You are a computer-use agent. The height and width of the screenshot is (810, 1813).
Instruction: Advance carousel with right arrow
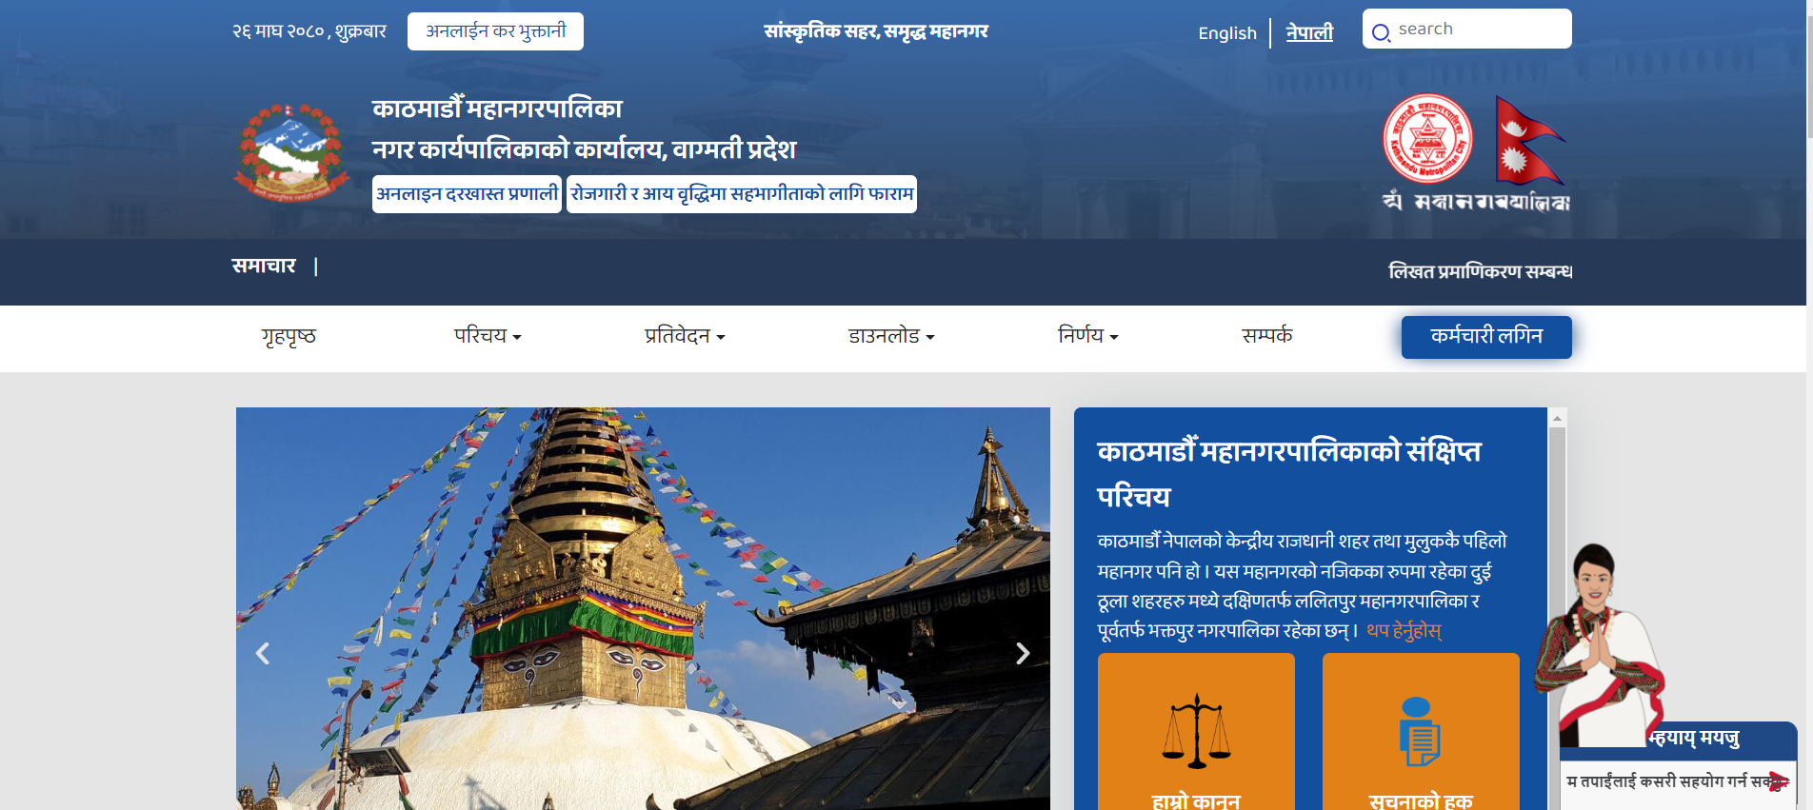(x=1023, y=653)
